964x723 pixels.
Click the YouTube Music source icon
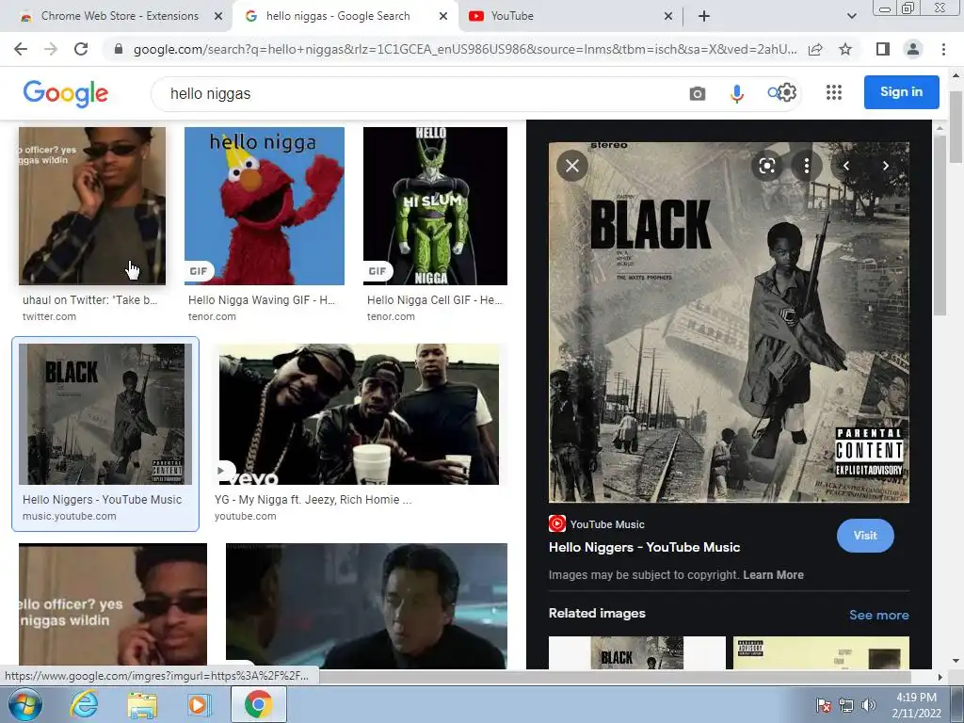[557, 523]
